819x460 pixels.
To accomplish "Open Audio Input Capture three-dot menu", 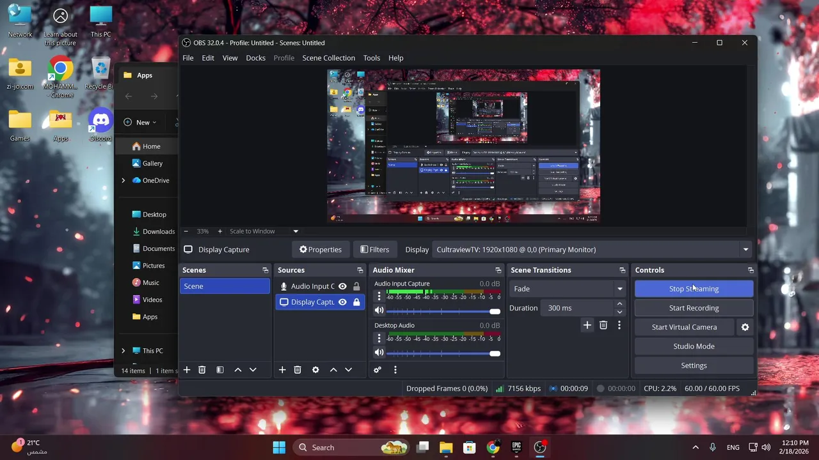I will tap(379, 296).
